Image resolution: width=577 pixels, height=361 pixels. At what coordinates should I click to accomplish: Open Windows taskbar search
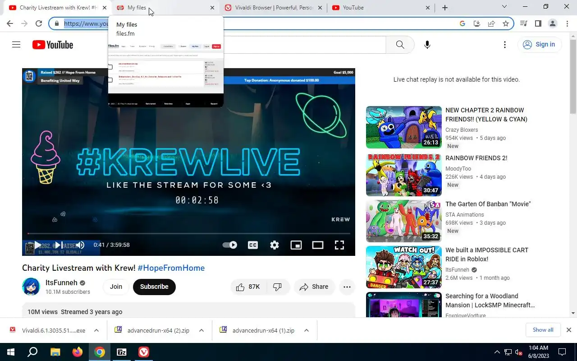[32, 352]
